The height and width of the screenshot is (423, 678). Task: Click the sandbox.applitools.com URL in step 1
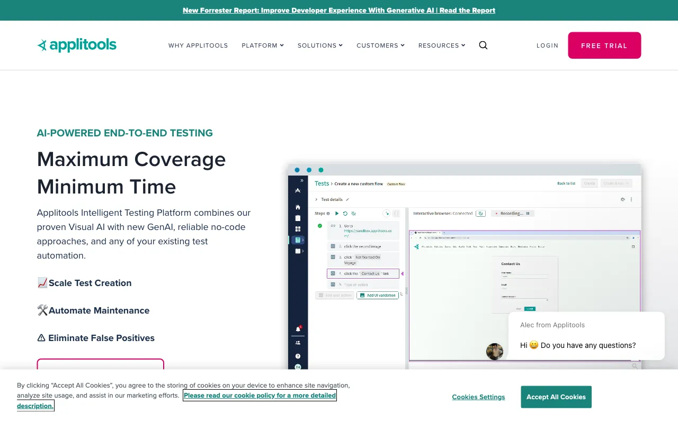[x=368, y=233]
